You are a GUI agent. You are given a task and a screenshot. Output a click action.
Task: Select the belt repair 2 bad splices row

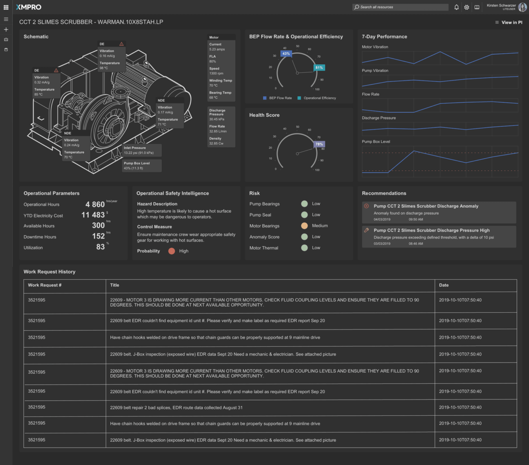[x=176, y=408]
